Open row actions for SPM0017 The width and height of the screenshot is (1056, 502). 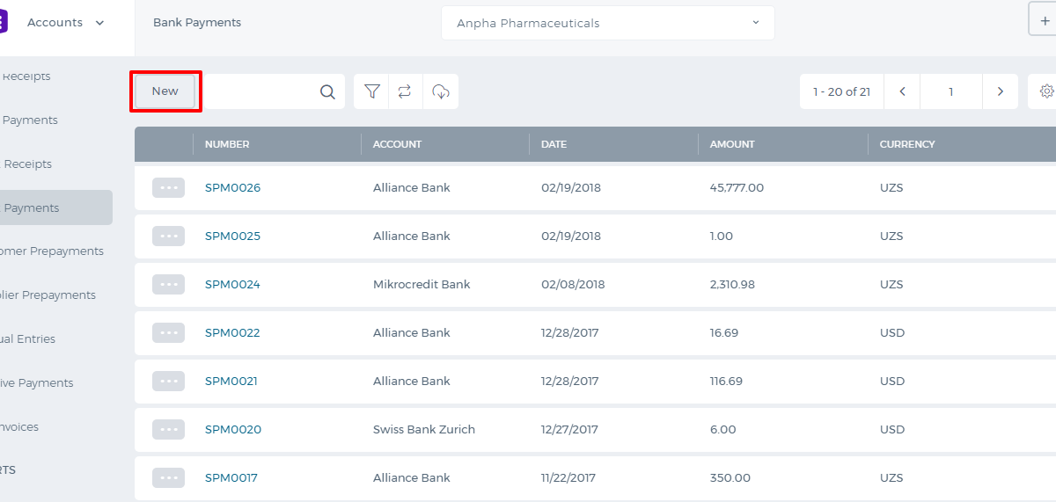[x=168, y=477]
